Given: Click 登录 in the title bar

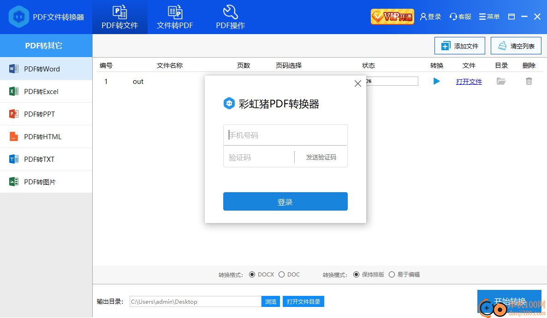Looking at the screenshot, I should pos(430,17).
